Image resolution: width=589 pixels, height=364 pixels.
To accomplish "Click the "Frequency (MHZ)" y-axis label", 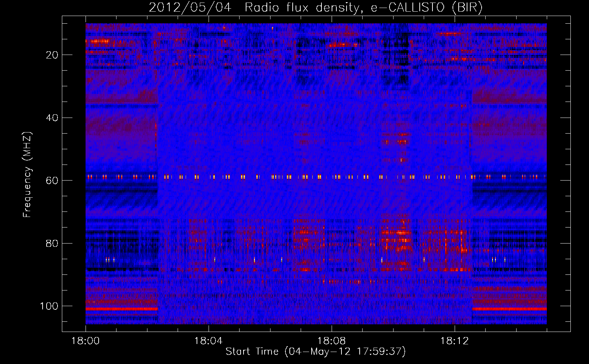I will pyautogui.click(x=27, y=175).
